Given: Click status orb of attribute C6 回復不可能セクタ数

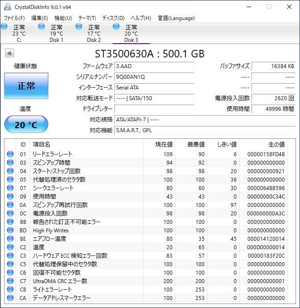Looking at the screenshot, I should click(x=10, y=272).
